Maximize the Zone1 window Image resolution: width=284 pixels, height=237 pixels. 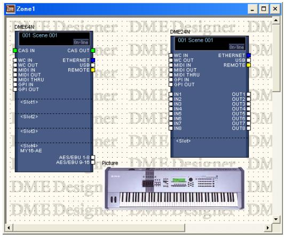[x=264, y=9]
